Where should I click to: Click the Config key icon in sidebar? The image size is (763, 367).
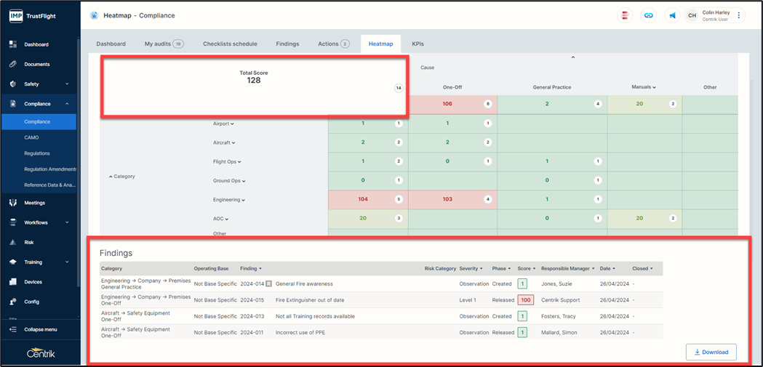pyautogui.click(x=13, y=302)
